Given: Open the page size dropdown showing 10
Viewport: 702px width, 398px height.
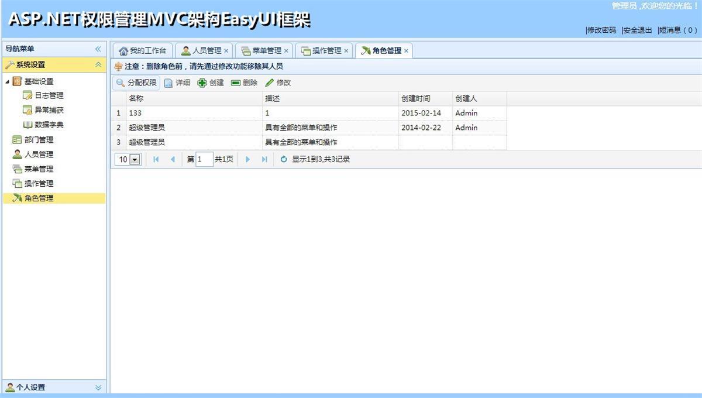Looking at the screenshot, I should [x=135, y=159].
